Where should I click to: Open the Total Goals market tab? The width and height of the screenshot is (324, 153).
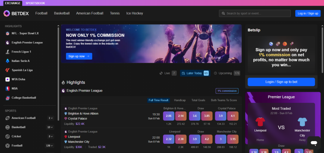coord(198,100)
